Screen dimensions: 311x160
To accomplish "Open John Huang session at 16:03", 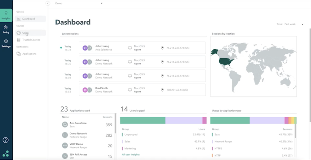I will click(x=142, y=76).
